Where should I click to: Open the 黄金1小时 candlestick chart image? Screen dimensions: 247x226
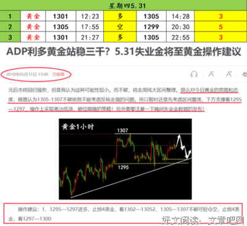point(125,159)
